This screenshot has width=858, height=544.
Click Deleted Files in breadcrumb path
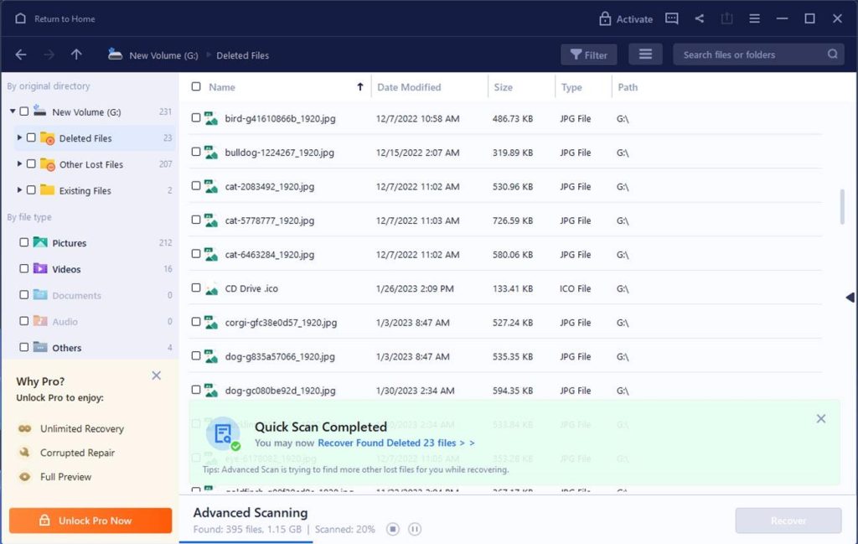[242, 55]
